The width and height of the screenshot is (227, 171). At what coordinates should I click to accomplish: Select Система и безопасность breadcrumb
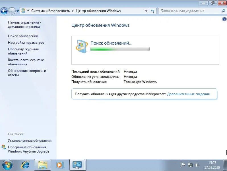click(x=50, y=11)
